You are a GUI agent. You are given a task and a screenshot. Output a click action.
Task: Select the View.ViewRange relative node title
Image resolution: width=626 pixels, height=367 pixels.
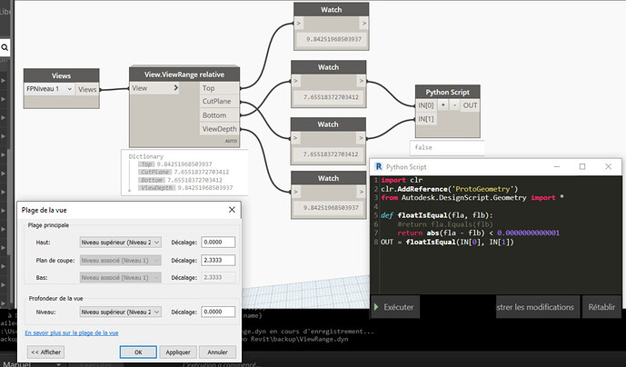click(184, 74)
